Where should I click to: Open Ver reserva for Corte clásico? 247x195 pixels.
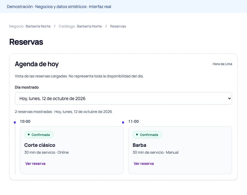tap(35, 163)
